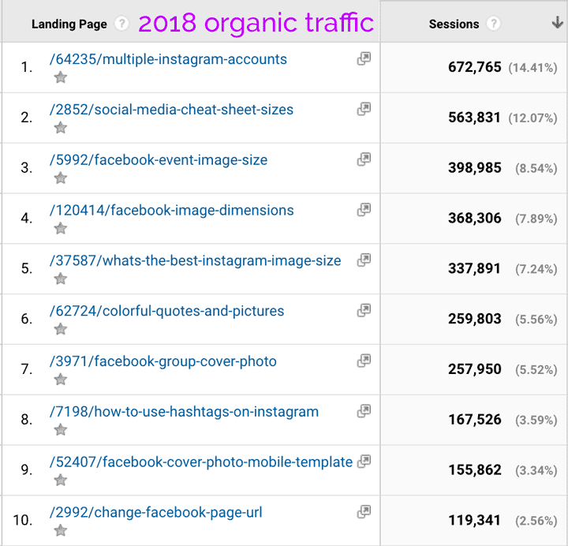Click the Landing Page column header
The height and width of the screenshot is (546, 568).
[x=69, y=24]
